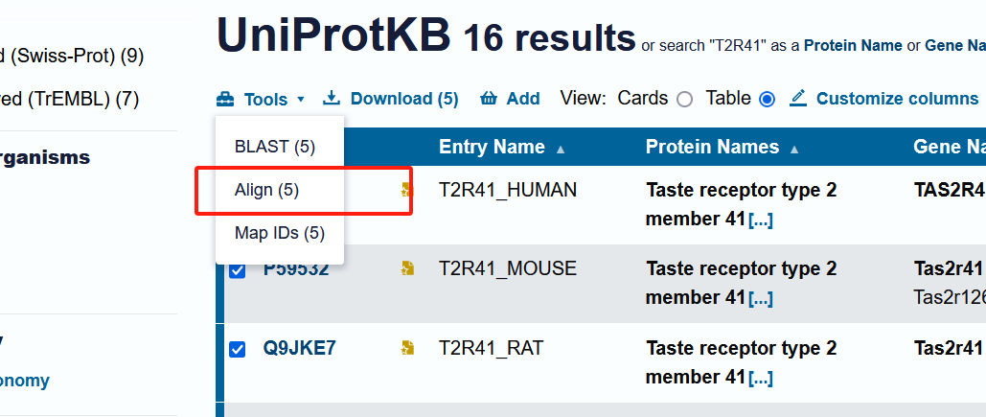Select the Cards view radio button

click(685, 100)
